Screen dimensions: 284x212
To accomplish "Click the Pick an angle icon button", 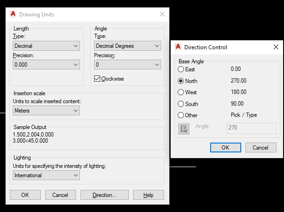I will tap(184, 129).
